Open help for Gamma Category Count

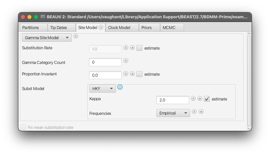pos(126,61)
